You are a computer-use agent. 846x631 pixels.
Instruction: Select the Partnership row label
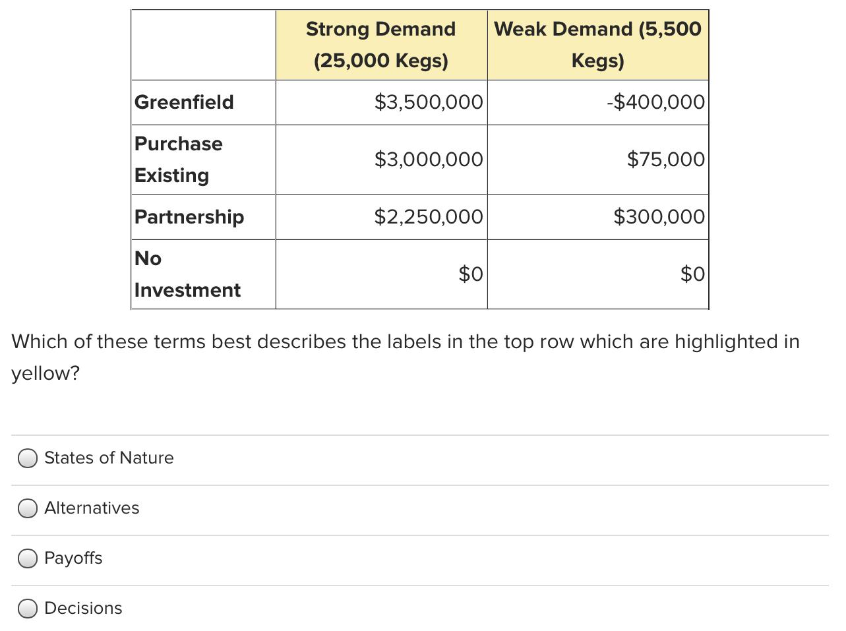pos(189,217)
